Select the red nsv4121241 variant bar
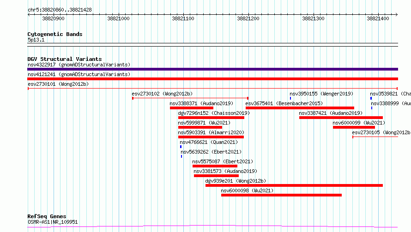The width and height of the screenshot is (411, 232). [212, 79]
